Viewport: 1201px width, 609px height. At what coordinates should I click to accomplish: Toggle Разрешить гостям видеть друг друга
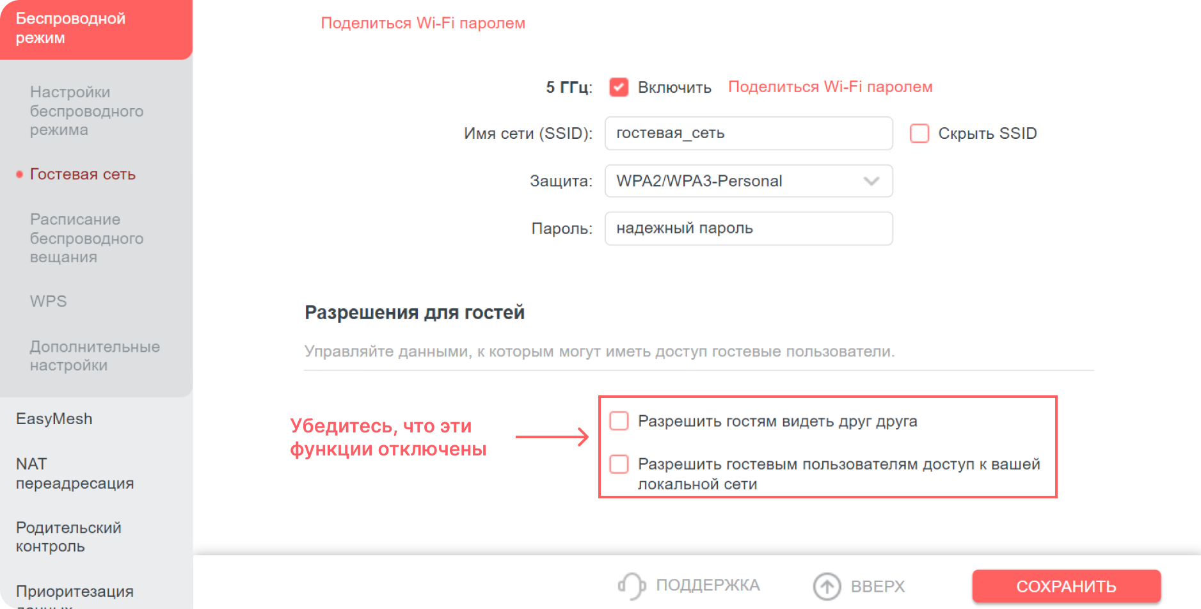click(619, 421)
